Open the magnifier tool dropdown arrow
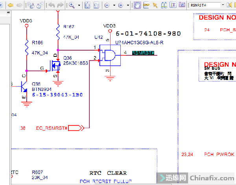 tap(79, 5)
